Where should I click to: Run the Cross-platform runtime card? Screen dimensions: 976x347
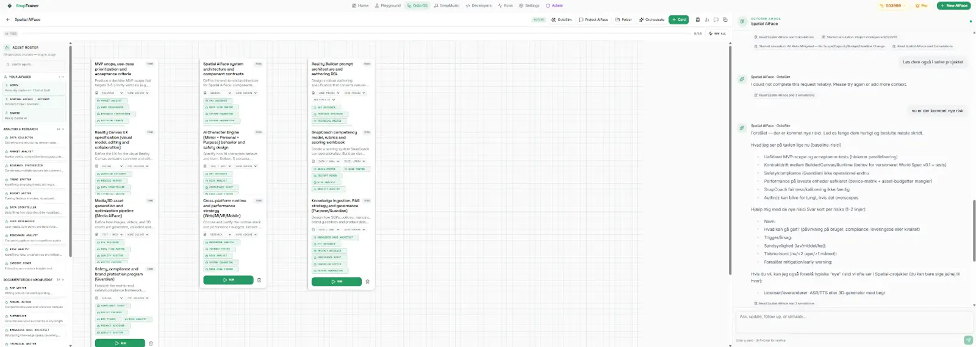(228, 280)
